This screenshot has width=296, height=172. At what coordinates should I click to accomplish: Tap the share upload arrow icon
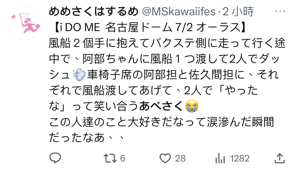click(279, 158)
